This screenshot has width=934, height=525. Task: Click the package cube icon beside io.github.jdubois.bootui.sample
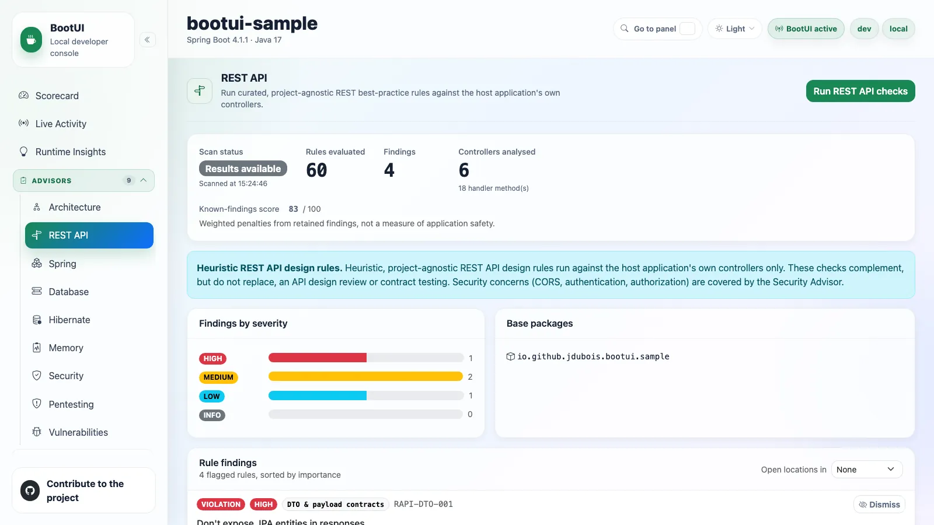[511, 356]
